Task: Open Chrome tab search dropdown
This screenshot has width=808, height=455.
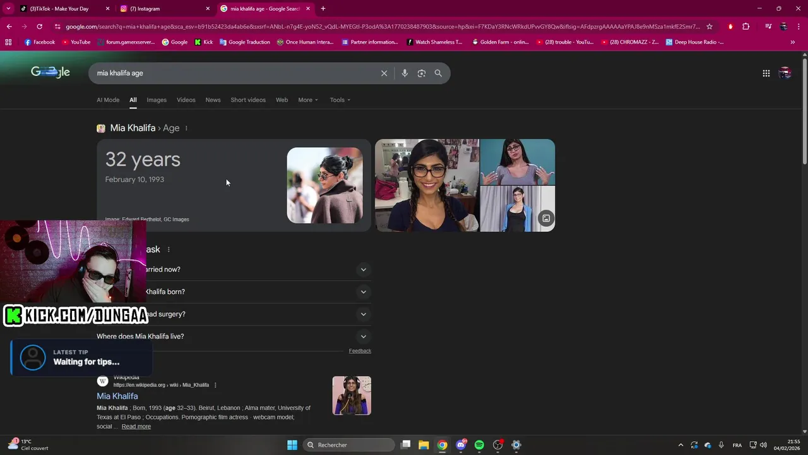Action: [x=8, y=8]
